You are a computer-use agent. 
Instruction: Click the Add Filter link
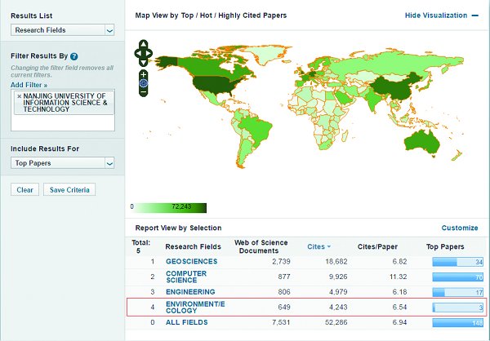tap(29, 85)
